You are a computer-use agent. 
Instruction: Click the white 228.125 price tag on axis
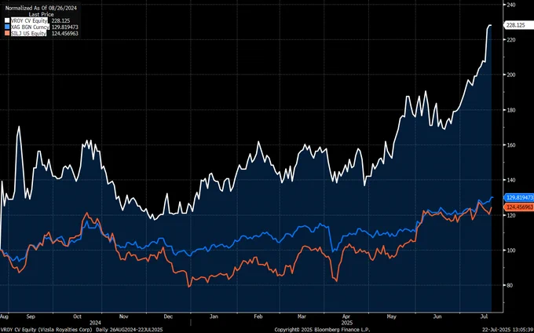(517, 25)
